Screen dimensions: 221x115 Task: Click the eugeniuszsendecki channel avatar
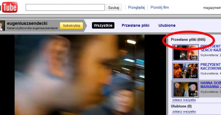pos(2,25)
